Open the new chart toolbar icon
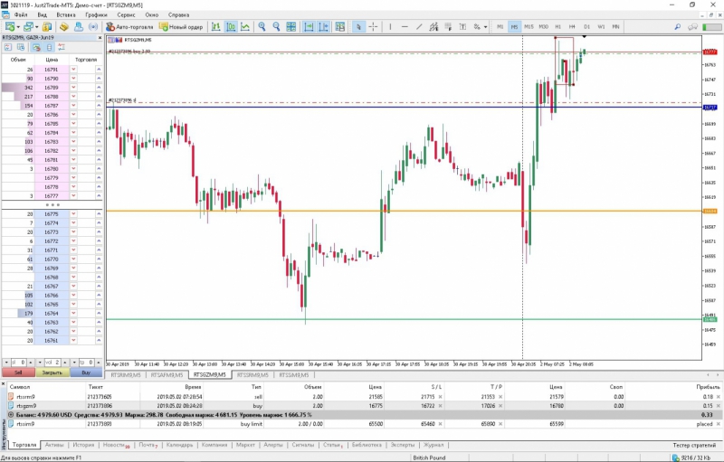This screenshot has height=462, width=724. 10,27
